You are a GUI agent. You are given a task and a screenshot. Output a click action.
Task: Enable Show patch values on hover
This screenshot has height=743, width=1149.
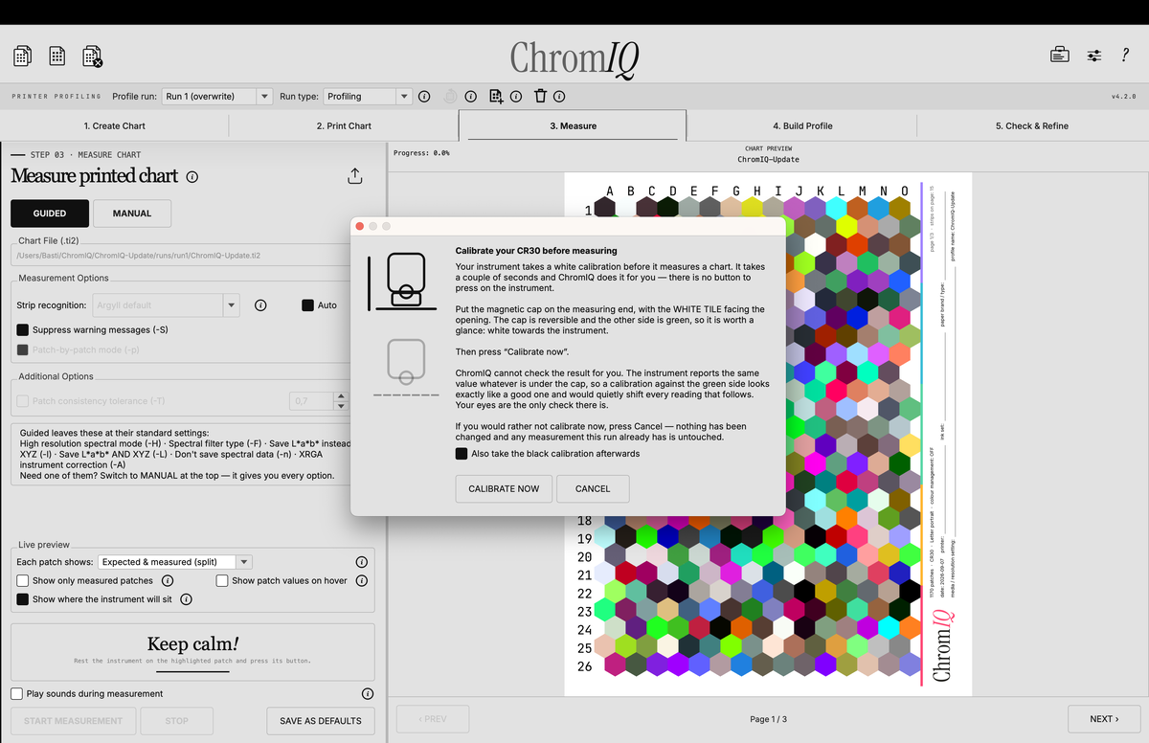tap(222, 580)
